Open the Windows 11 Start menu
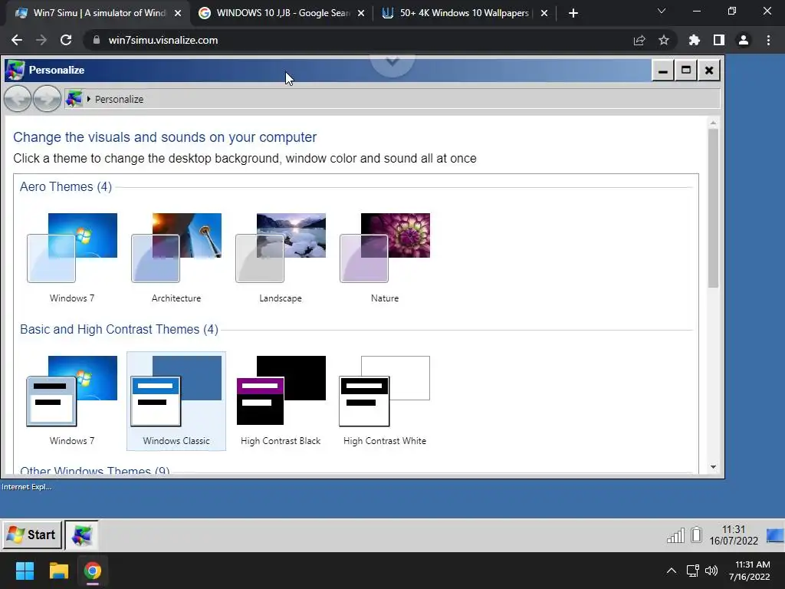The width and height of the screenshot is (785, 589). pyautogui.click(x=25, y=571)
